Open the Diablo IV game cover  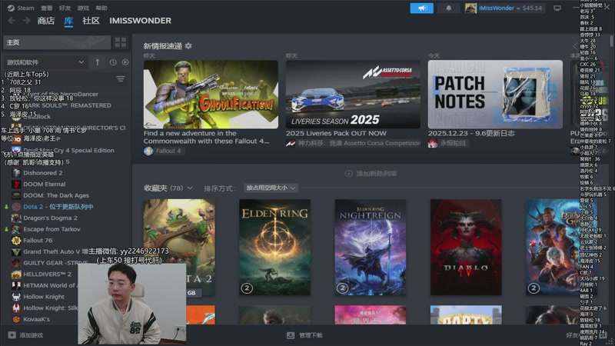click(466, 247)
